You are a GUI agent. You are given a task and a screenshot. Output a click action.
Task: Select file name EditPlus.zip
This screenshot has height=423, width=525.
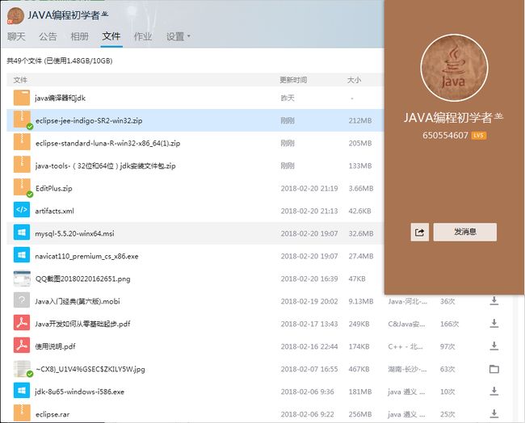pos(54,188)
